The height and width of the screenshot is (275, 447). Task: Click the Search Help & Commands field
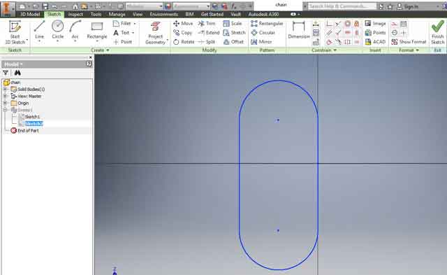(x=342, y=6)
